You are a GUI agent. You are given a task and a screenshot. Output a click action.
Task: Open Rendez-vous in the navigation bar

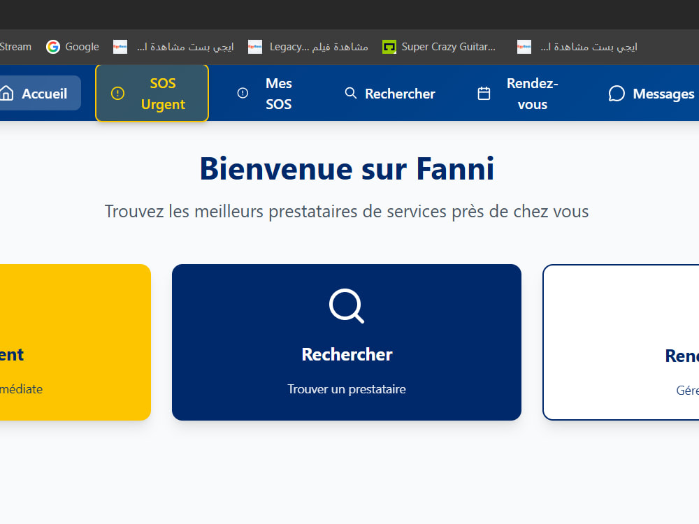(x=517, y=93)
